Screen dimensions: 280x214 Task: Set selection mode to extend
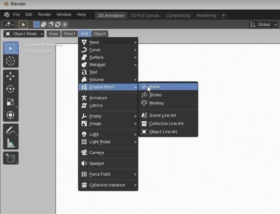pyautogui.click(x=44, y=24)
